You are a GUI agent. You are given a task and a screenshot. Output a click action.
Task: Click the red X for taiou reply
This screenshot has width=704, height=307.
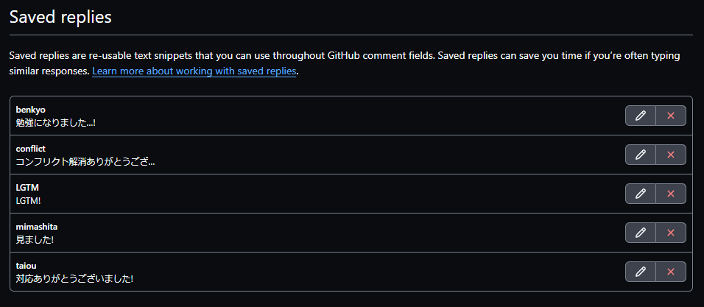(x=671, y=272)
